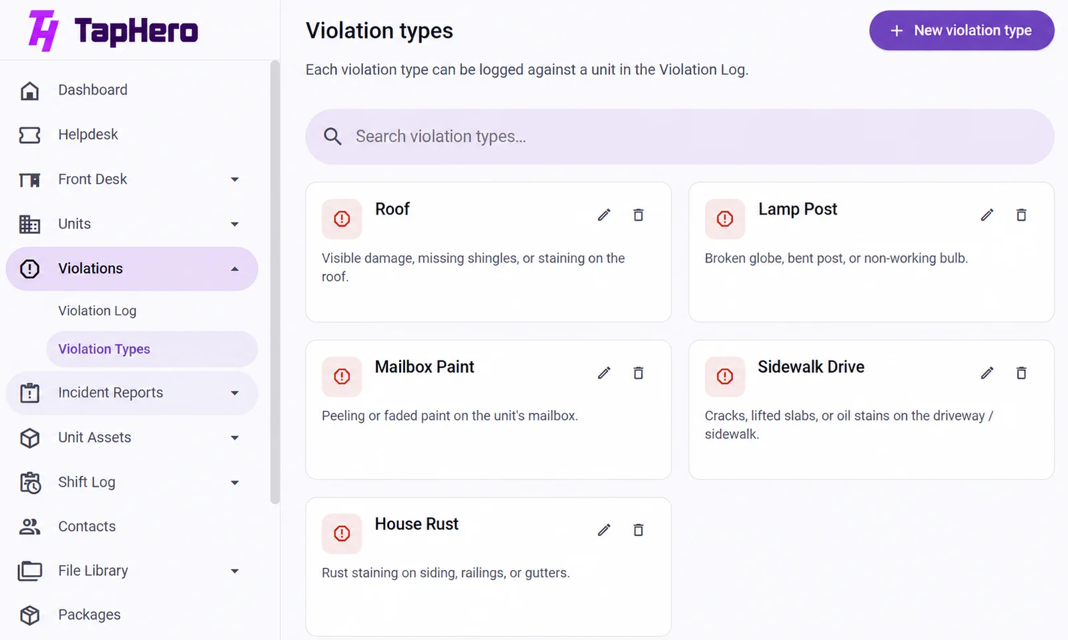The width and height of the screenshot is (1068, 640).
Task: Click the 'Each violation type can be logged' subtitle
Action: pyautogui.click(x=527, y=70)
